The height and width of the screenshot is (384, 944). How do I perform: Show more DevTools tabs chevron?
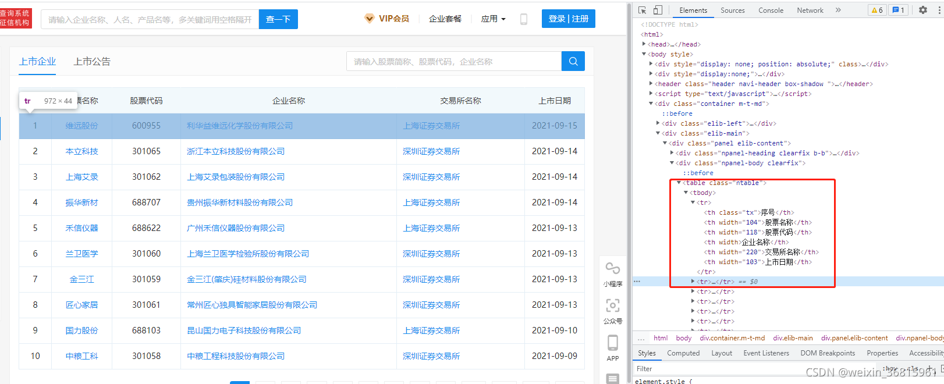point(838,10)
